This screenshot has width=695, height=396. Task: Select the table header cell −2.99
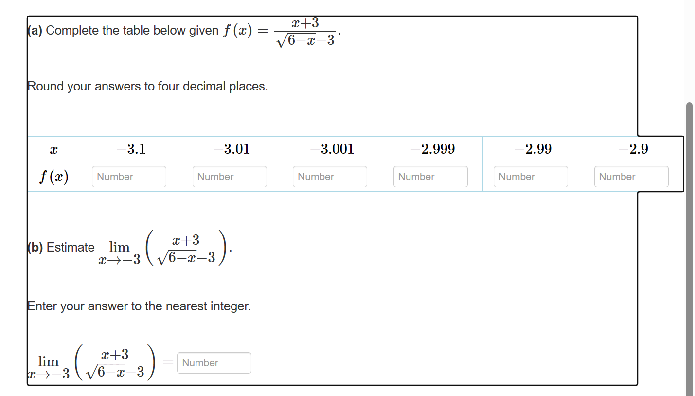[x=533, y=149]
